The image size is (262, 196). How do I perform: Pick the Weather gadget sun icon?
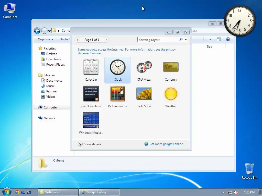coord(171,94)
